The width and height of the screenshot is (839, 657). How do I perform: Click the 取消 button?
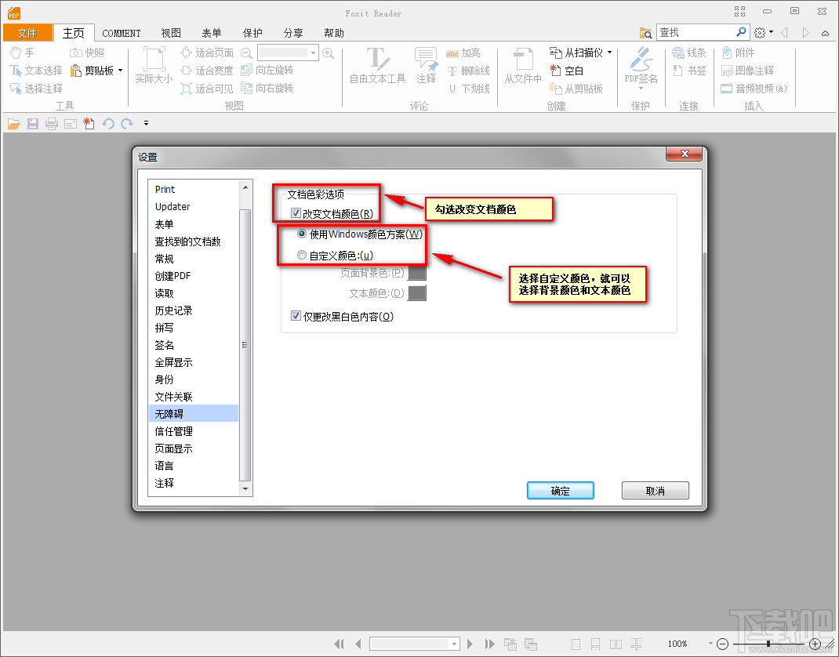pyautogui.click(x=655, y=491)
